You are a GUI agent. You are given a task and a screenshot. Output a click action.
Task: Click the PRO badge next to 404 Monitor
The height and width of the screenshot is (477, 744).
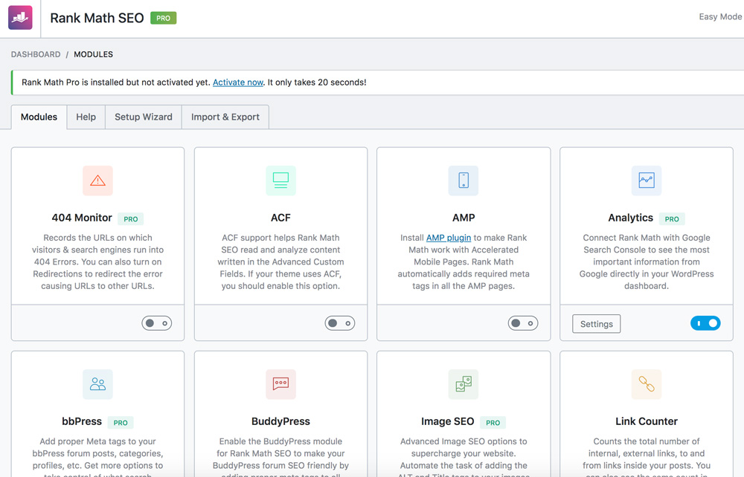(130, 219)
